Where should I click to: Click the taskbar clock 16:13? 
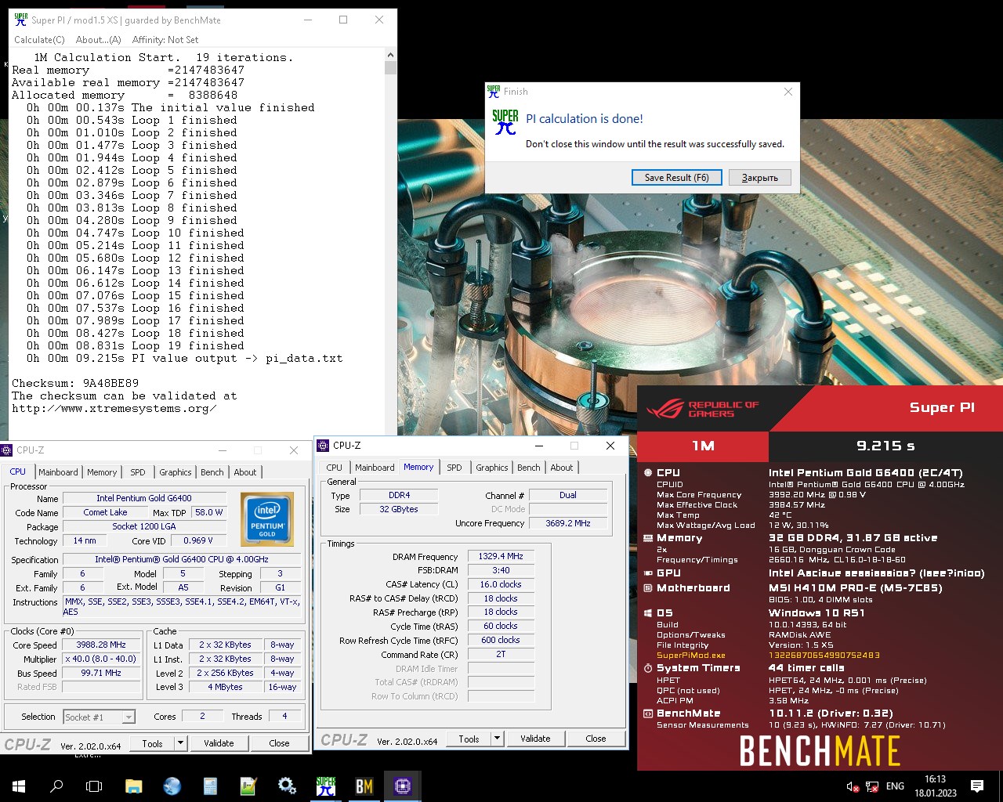coord(935,779)
